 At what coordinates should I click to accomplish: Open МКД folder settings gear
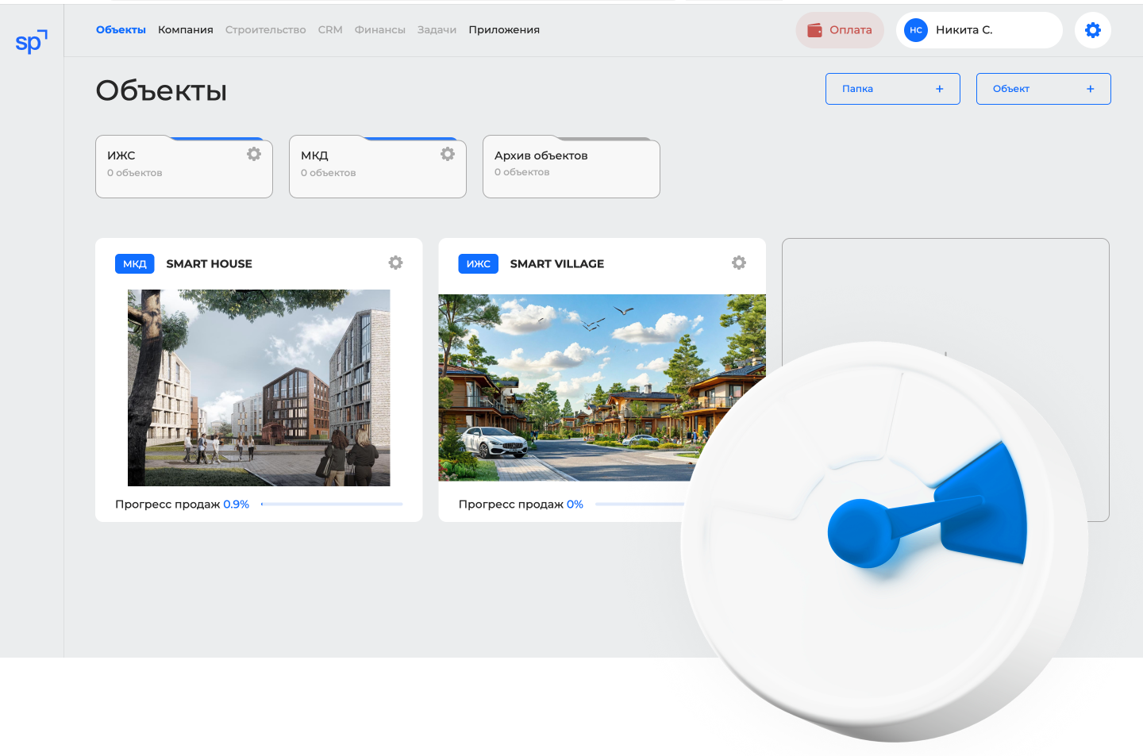point(448,154)
